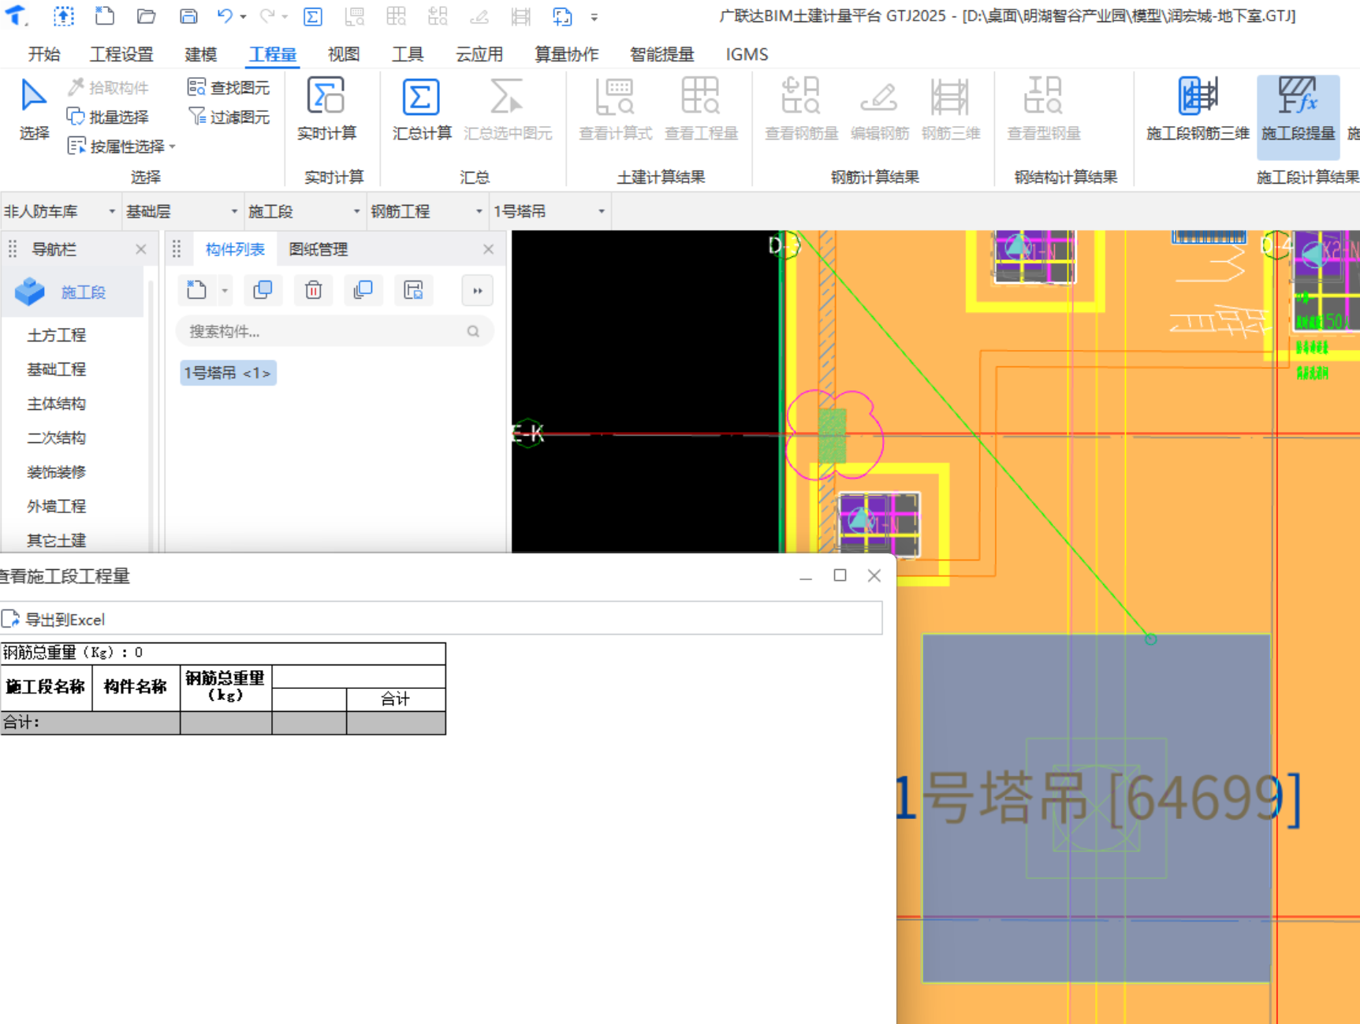This screenshot has width=1360, height=1024.
Task: Switch to 图纸管理 tab
Action: (318, 249)
